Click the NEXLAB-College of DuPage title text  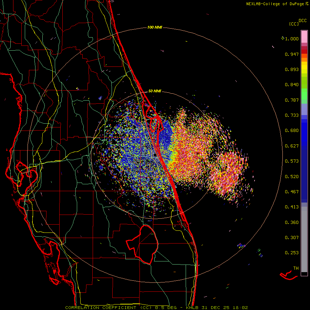(276, 4)
